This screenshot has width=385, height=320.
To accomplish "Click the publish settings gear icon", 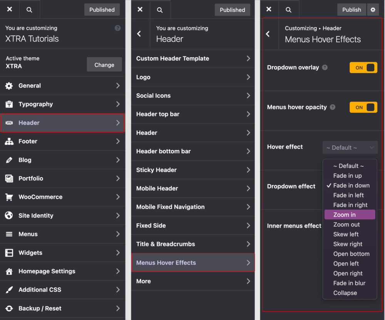I will (x=373, y=9).
